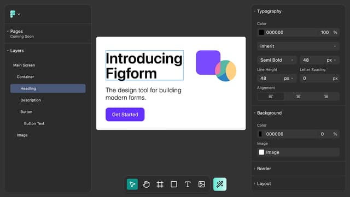Viewport: 350px width, 197px height.
Task: Select the Frame tool
Action: [160, 184]
